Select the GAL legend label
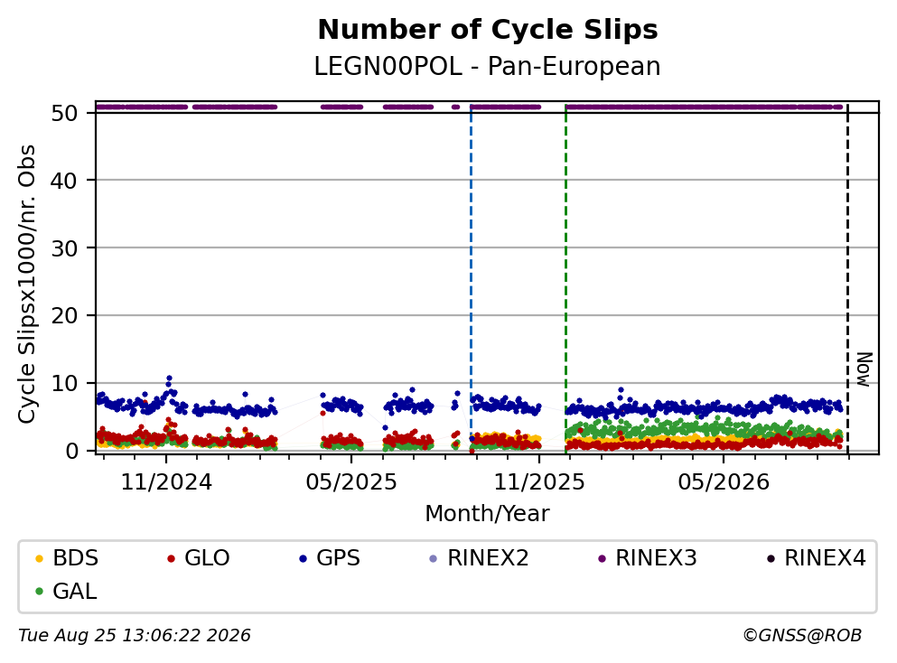Viewport: 897px width, 663px height. tap(74, 591)
